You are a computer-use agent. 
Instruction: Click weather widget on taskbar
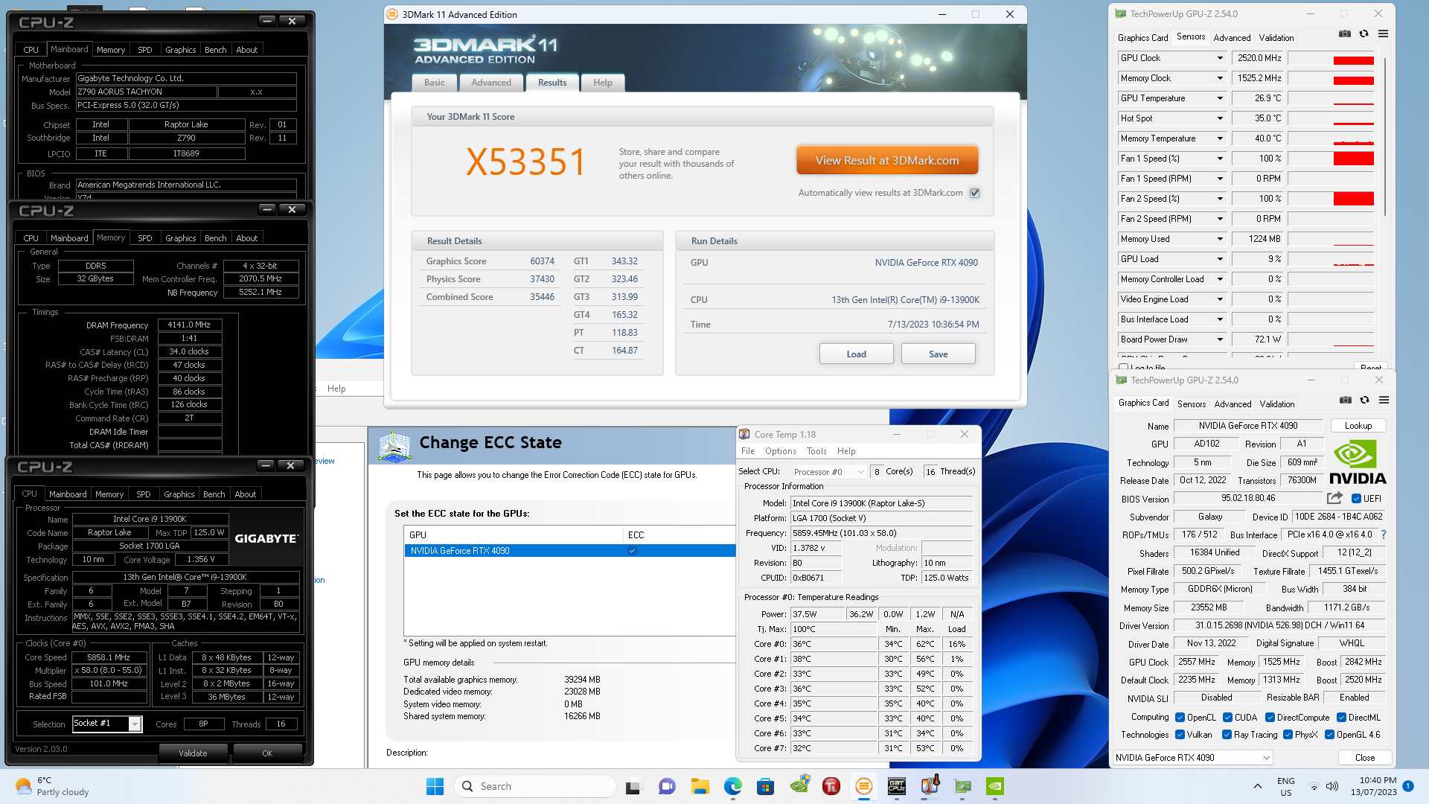pos(52,786)
